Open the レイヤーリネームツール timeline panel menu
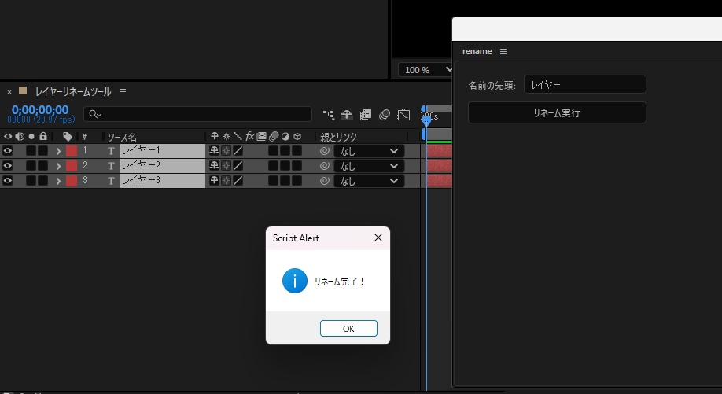Viewport: 722px width, 394px height. [123, 91]
